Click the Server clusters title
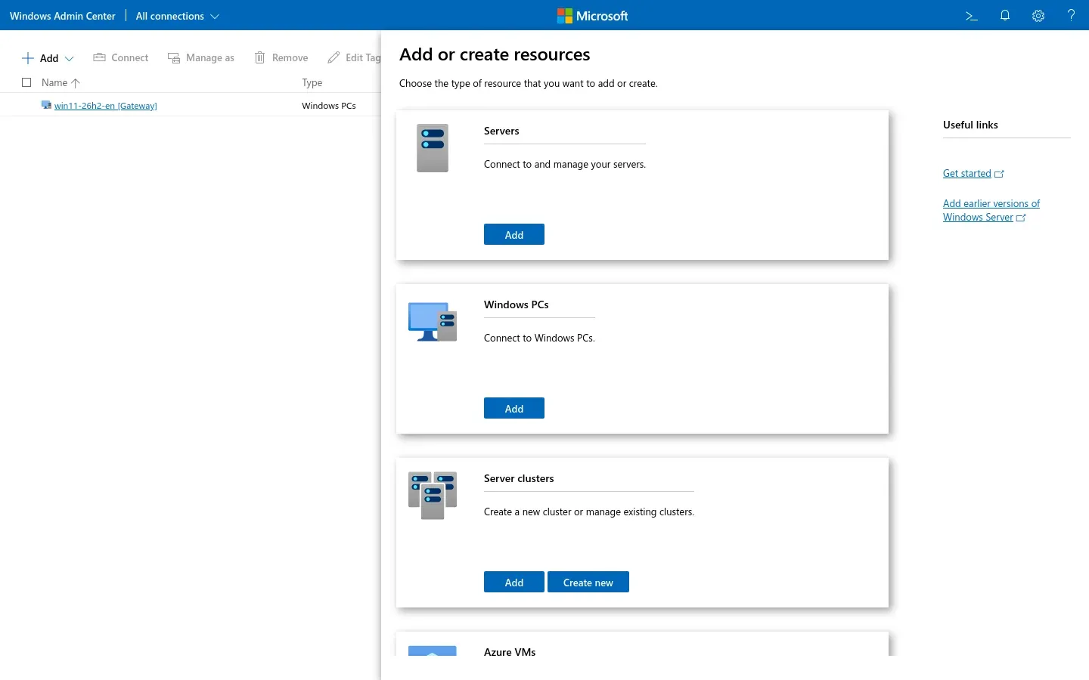1089x680 pixels. [x=519, y=478]
